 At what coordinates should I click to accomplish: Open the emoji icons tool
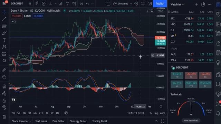point(4,61)
